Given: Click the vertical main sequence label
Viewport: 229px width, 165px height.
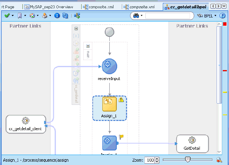Looking at the screenshot, I should (88, 54).
